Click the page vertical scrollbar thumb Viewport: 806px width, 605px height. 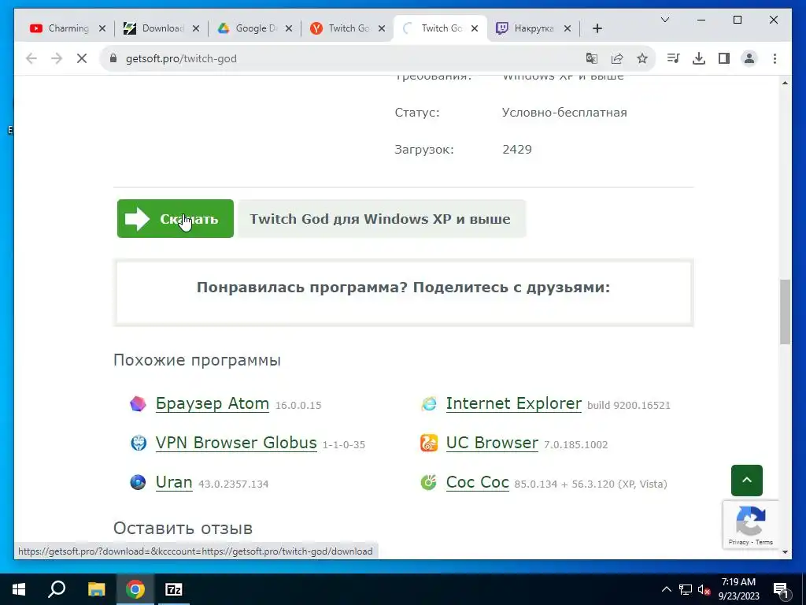[785, 312]
